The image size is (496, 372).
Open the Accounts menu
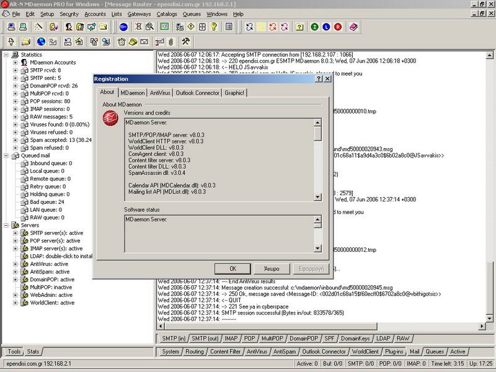(x=95, y=14)
